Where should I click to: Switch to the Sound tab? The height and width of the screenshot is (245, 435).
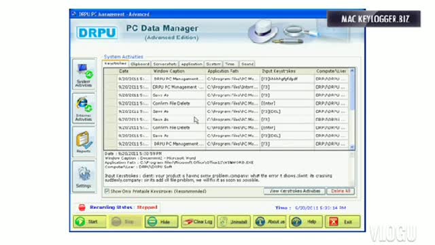tap(247, 64)
